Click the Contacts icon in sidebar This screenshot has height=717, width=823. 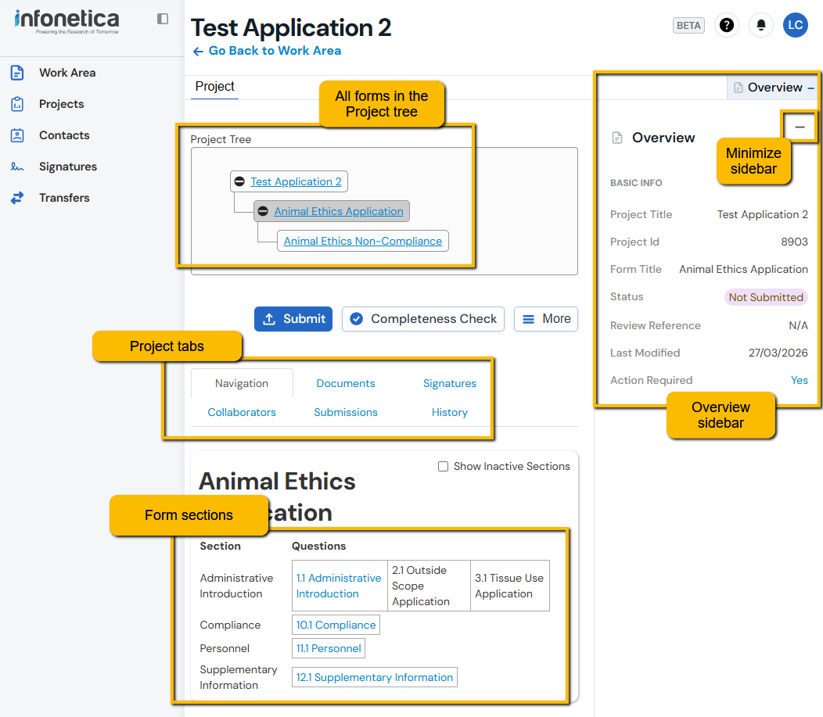[x=17, y=135]
